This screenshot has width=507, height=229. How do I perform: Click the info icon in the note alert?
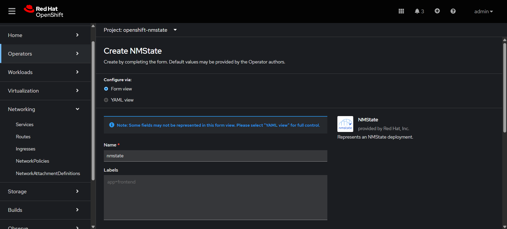(111, 125)
